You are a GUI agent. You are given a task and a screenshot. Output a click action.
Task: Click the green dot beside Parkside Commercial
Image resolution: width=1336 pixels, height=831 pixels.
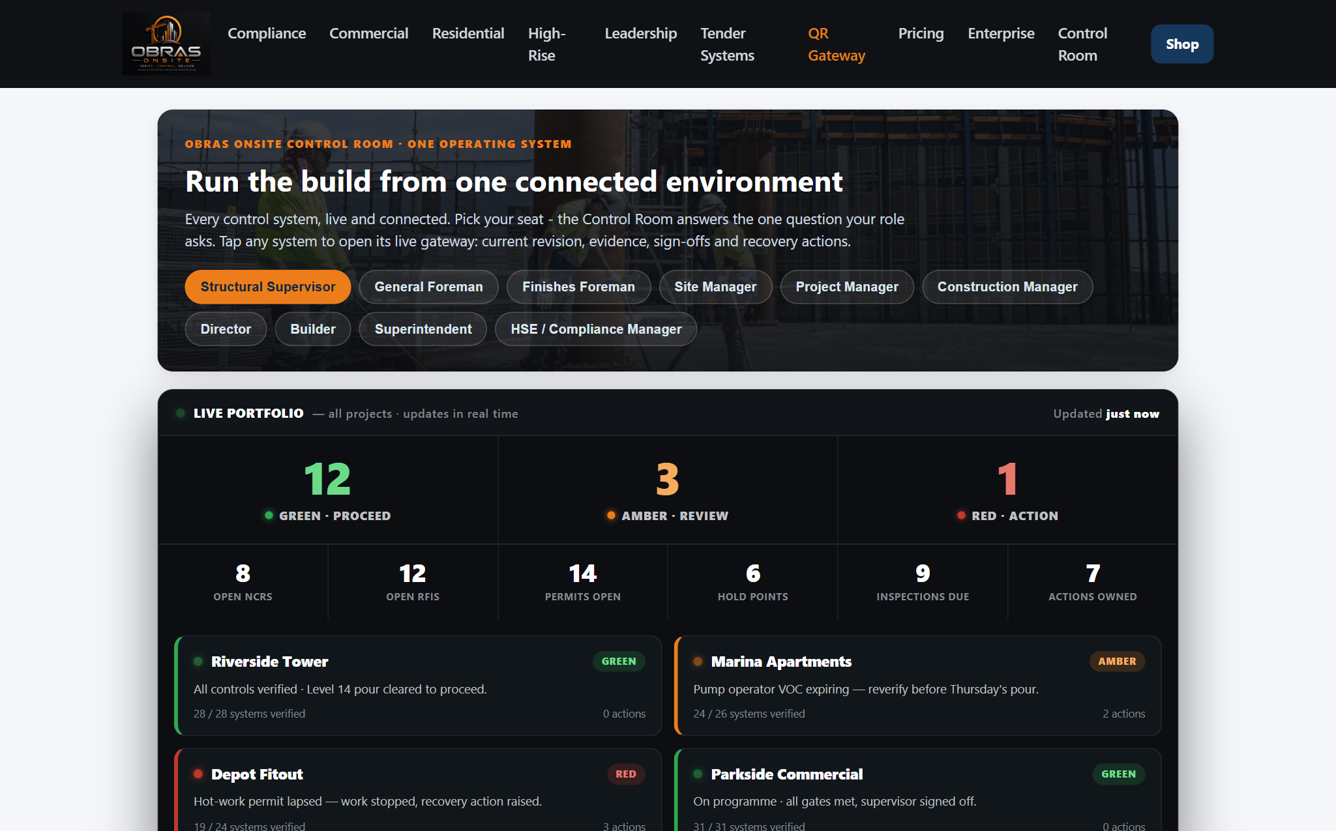coord(698,774)
